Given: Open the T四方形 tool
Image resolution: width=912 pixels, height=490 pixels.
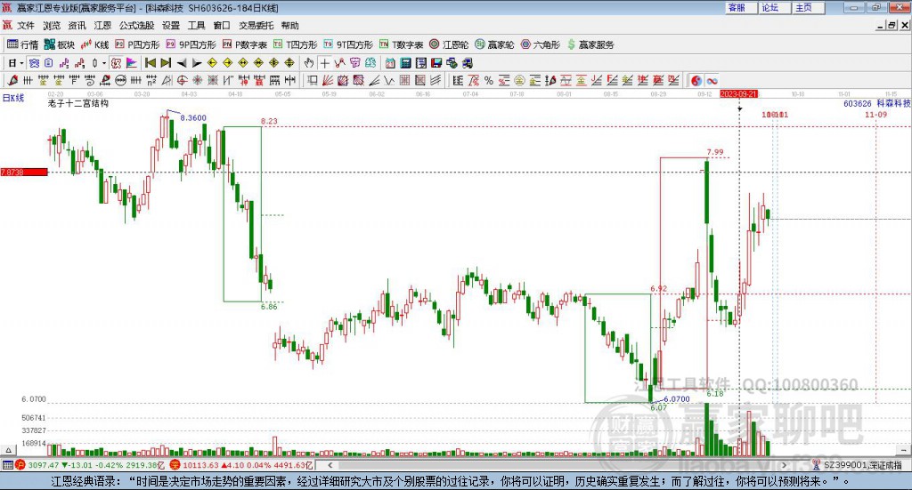Looking at the screenshot, I should pos(296,44).
